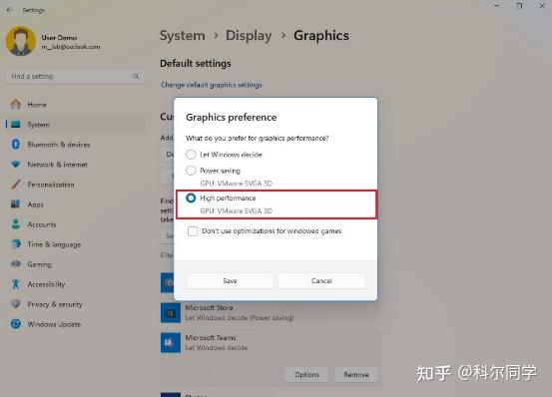Viewport: 552px width, 397px height.
Task: Click Remove button for Microsoft Teams
Action: [x=356, y=374]
